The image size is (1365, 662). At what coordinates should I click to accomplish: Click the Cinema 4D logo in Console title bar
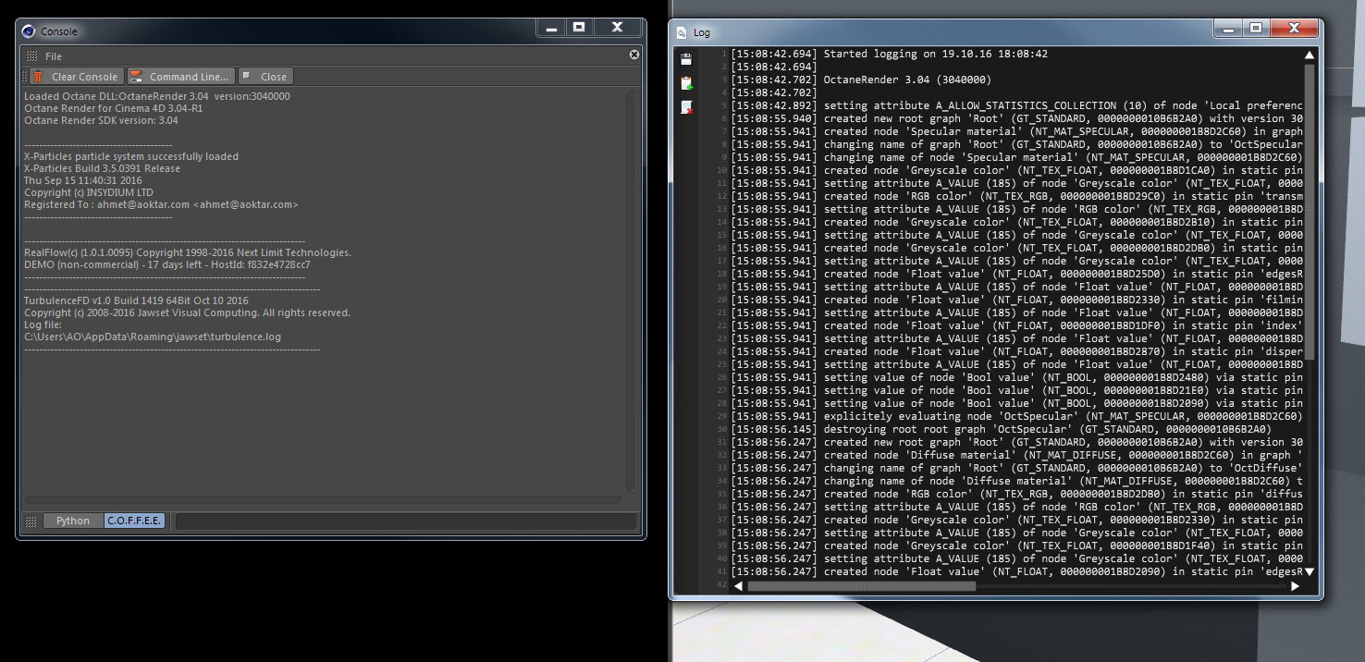(30, 31)
